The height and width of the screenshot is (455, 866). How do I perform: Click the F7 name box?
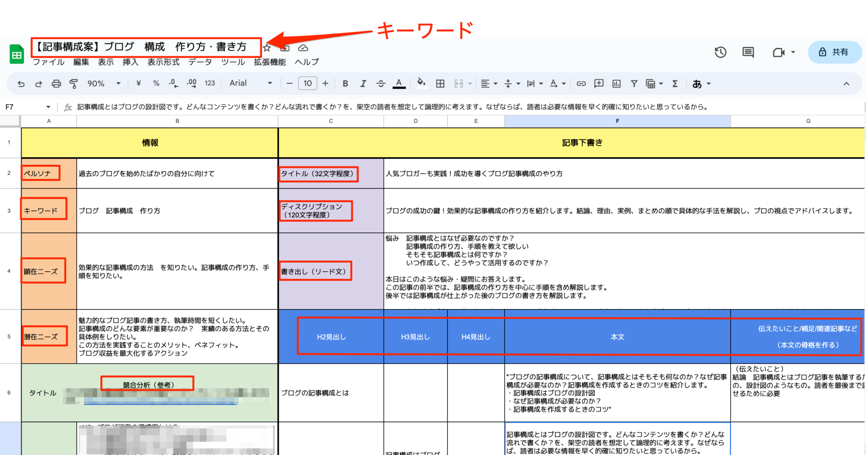(x=23, y=107)
